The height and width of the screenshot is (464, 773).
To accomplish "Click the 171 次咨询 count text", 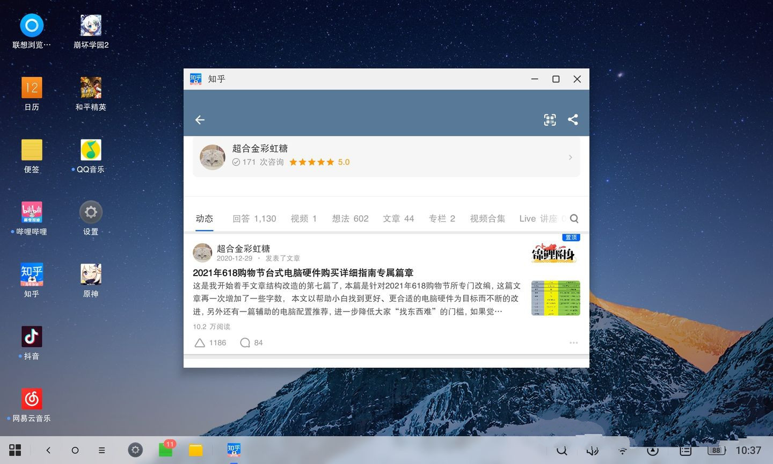I will click(263, 162).
